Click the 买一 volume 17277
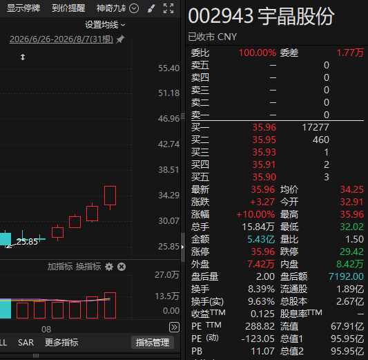 [x=316, y=128]
